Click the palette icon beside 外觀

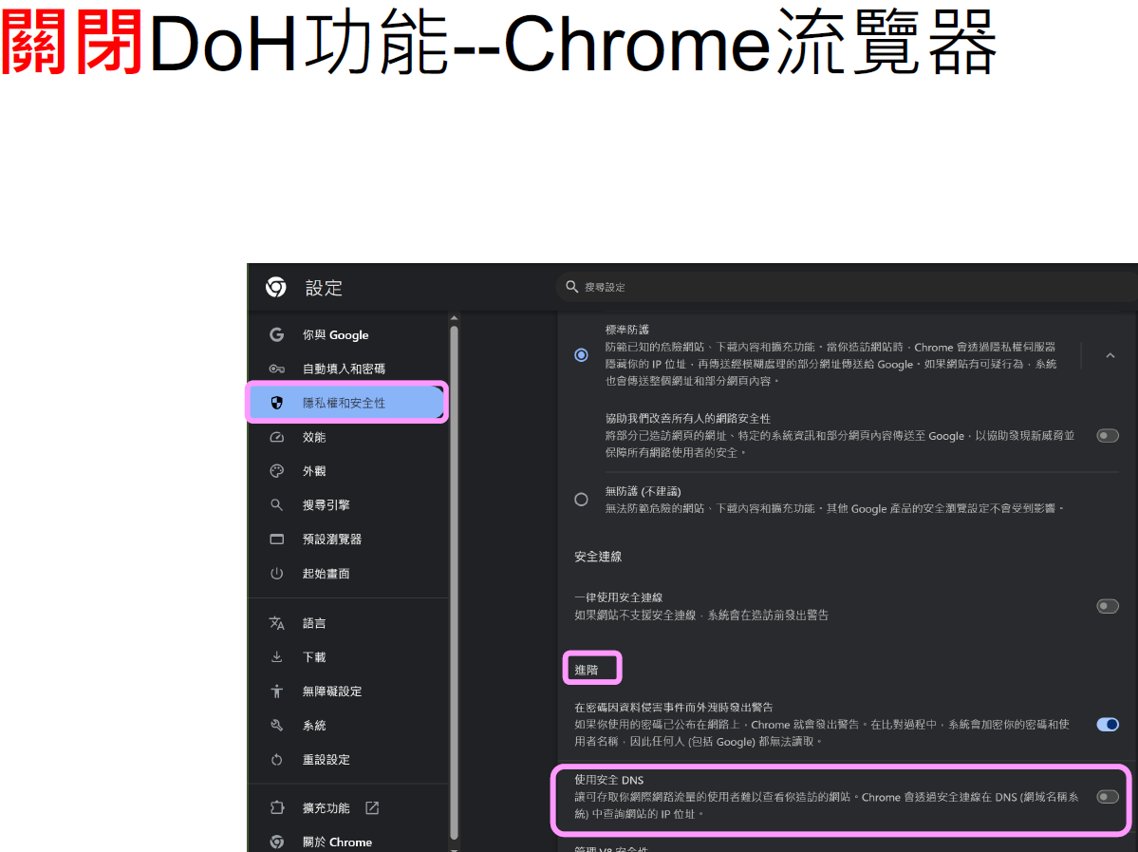277,471
